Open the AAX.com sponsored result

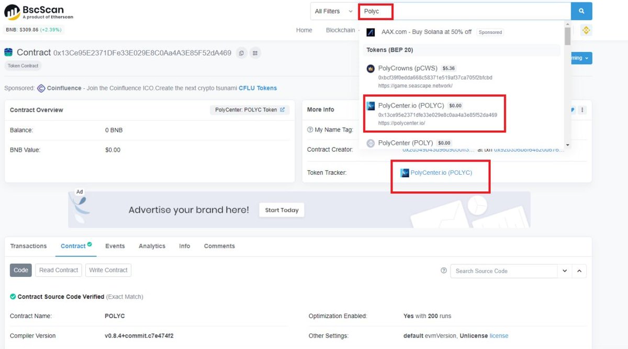point(427,32)
